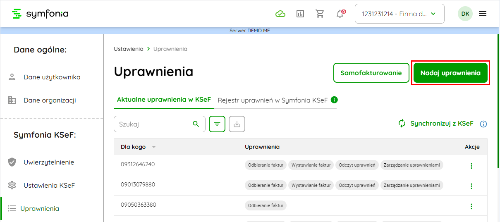Click the Uprawnienia column header
Image resolution: width=500 pixels, height=222 pixels.
click(x=262, y=147)
